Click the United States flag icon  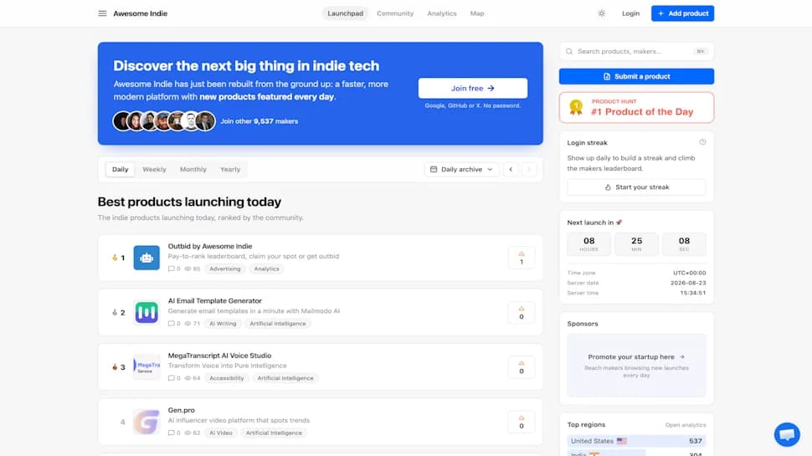tap(621, 441)
